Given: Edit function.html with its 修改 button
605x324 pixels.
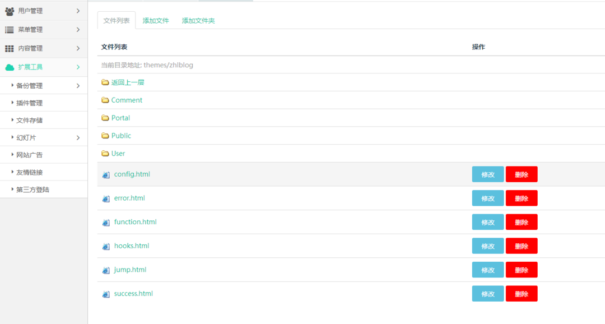Looking at the screenshot, I should pos(488,223).
